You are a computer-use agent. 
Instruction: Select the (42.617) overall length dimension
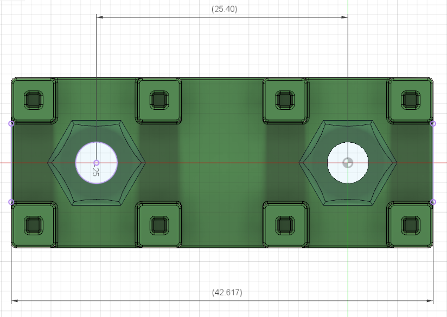[x=227, y=293]
